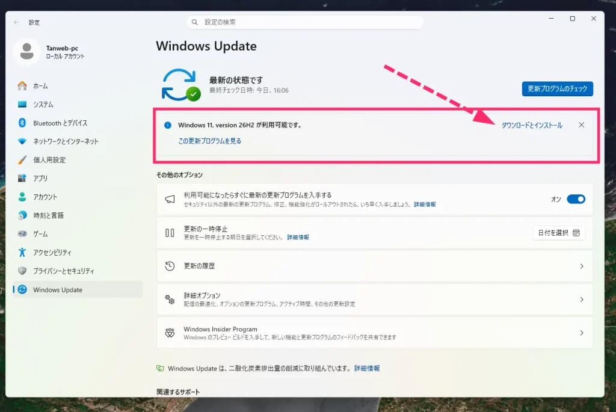Viewport: 616px width, 412px height.
Task: Go to 個人用設定 in the sidebar
Action: coord(78,160)
